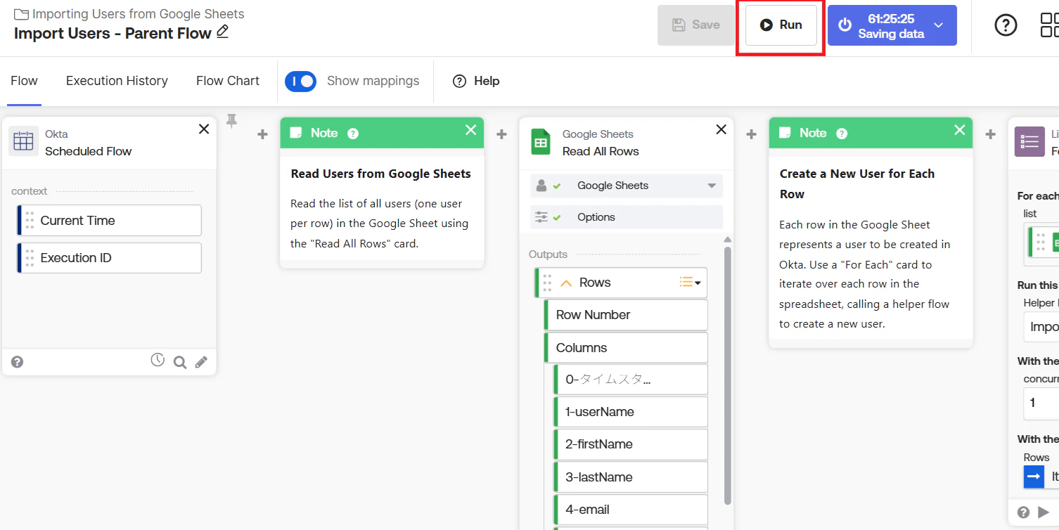Open the Execution History tab
The image size is (1059, 530).
(x=117, y=81)
